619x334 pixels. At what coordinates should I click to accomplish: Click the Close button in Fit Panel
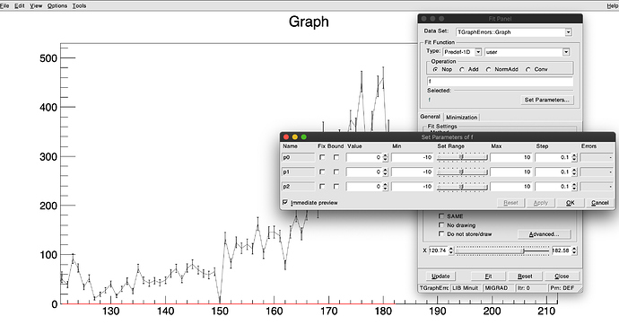tap(562, 277)
